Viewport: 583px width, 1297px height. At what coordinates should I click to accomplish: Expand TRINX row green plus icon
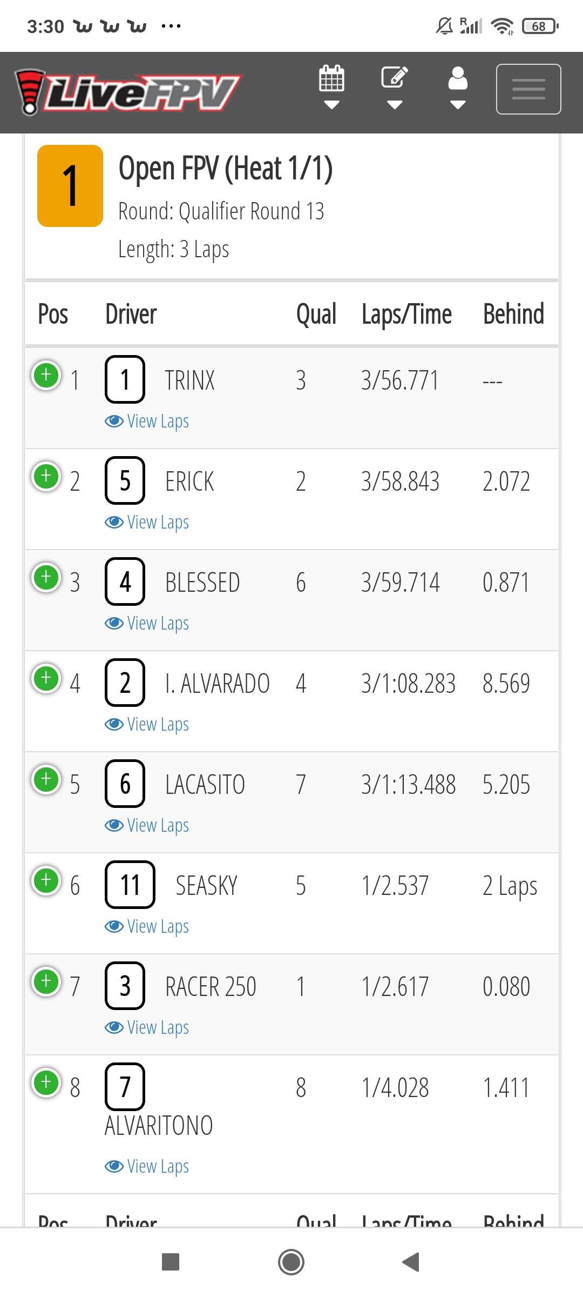46,375
